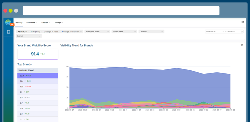Select the brand row with score 6.8
250x122 pixels.
point(38,97)
